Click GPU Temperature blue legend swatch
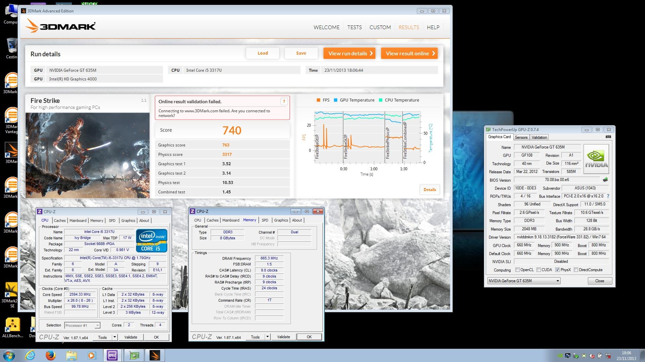Viewport: 645px width, 362px height. click(x=336, y=100)
